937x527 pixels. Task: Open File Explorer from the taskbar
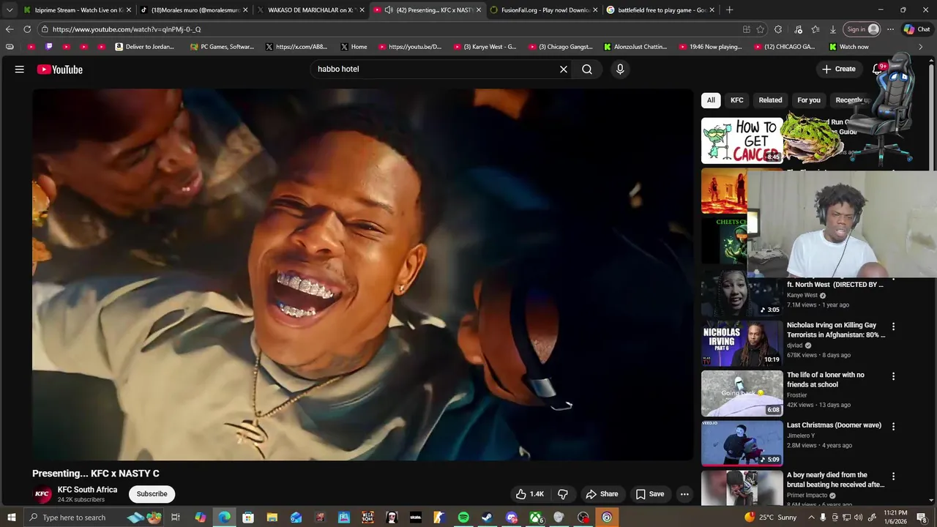272,517
